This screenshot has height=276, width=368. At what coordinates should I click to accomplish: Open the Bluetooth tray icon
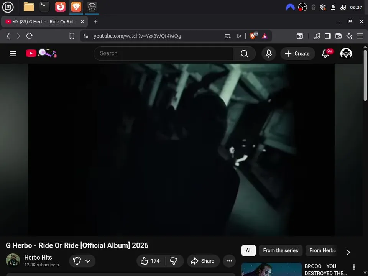(313, 7)
